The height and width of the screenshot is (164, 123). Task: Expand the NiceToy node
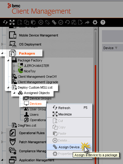[14, 71]
